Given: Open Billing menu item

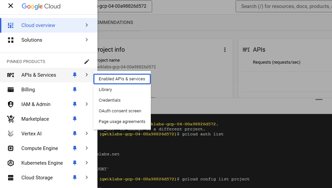Looking at the screenshot, I should tap(49, 89).
